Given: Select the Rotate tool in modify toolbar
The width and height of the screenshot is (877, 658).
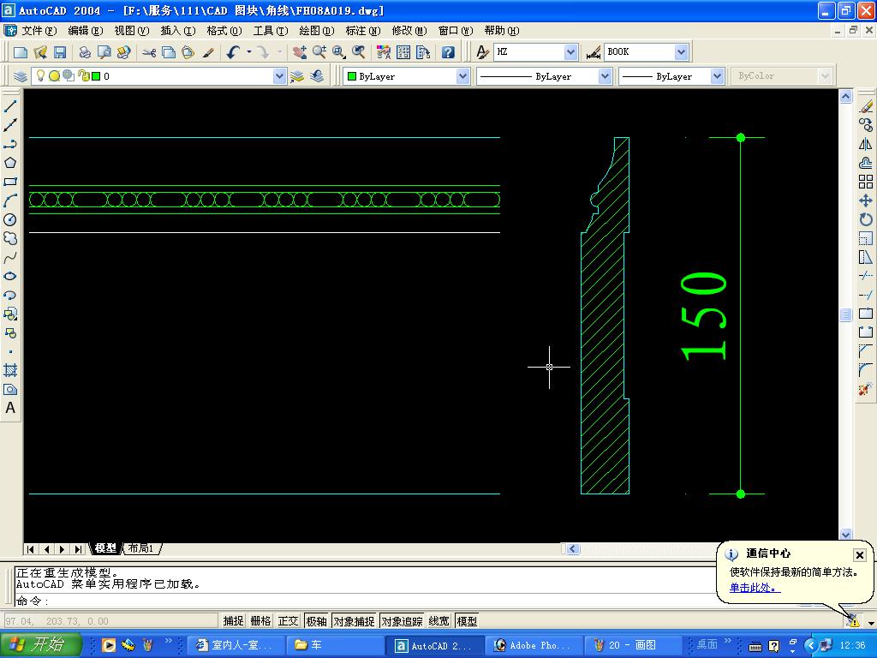Looking at the screenshot, I should tap(866, 219).
